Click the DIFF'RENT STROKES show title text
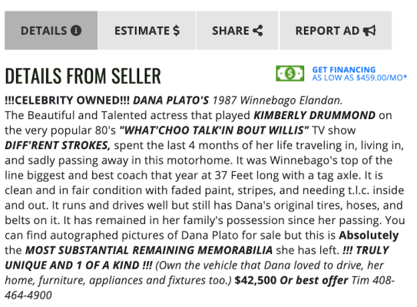This screenshot has width=417, height=307. (x=58, y=145)
